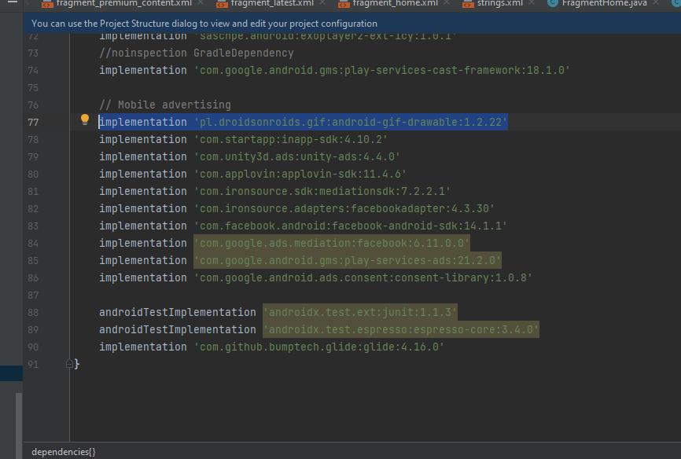Click the implementation keyword on line 77
The image size is (681, 459).
(x=143, y=122)
